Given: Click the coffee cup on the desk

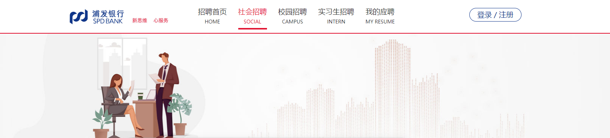Looking at the screenshot, I should click(140, 96).
